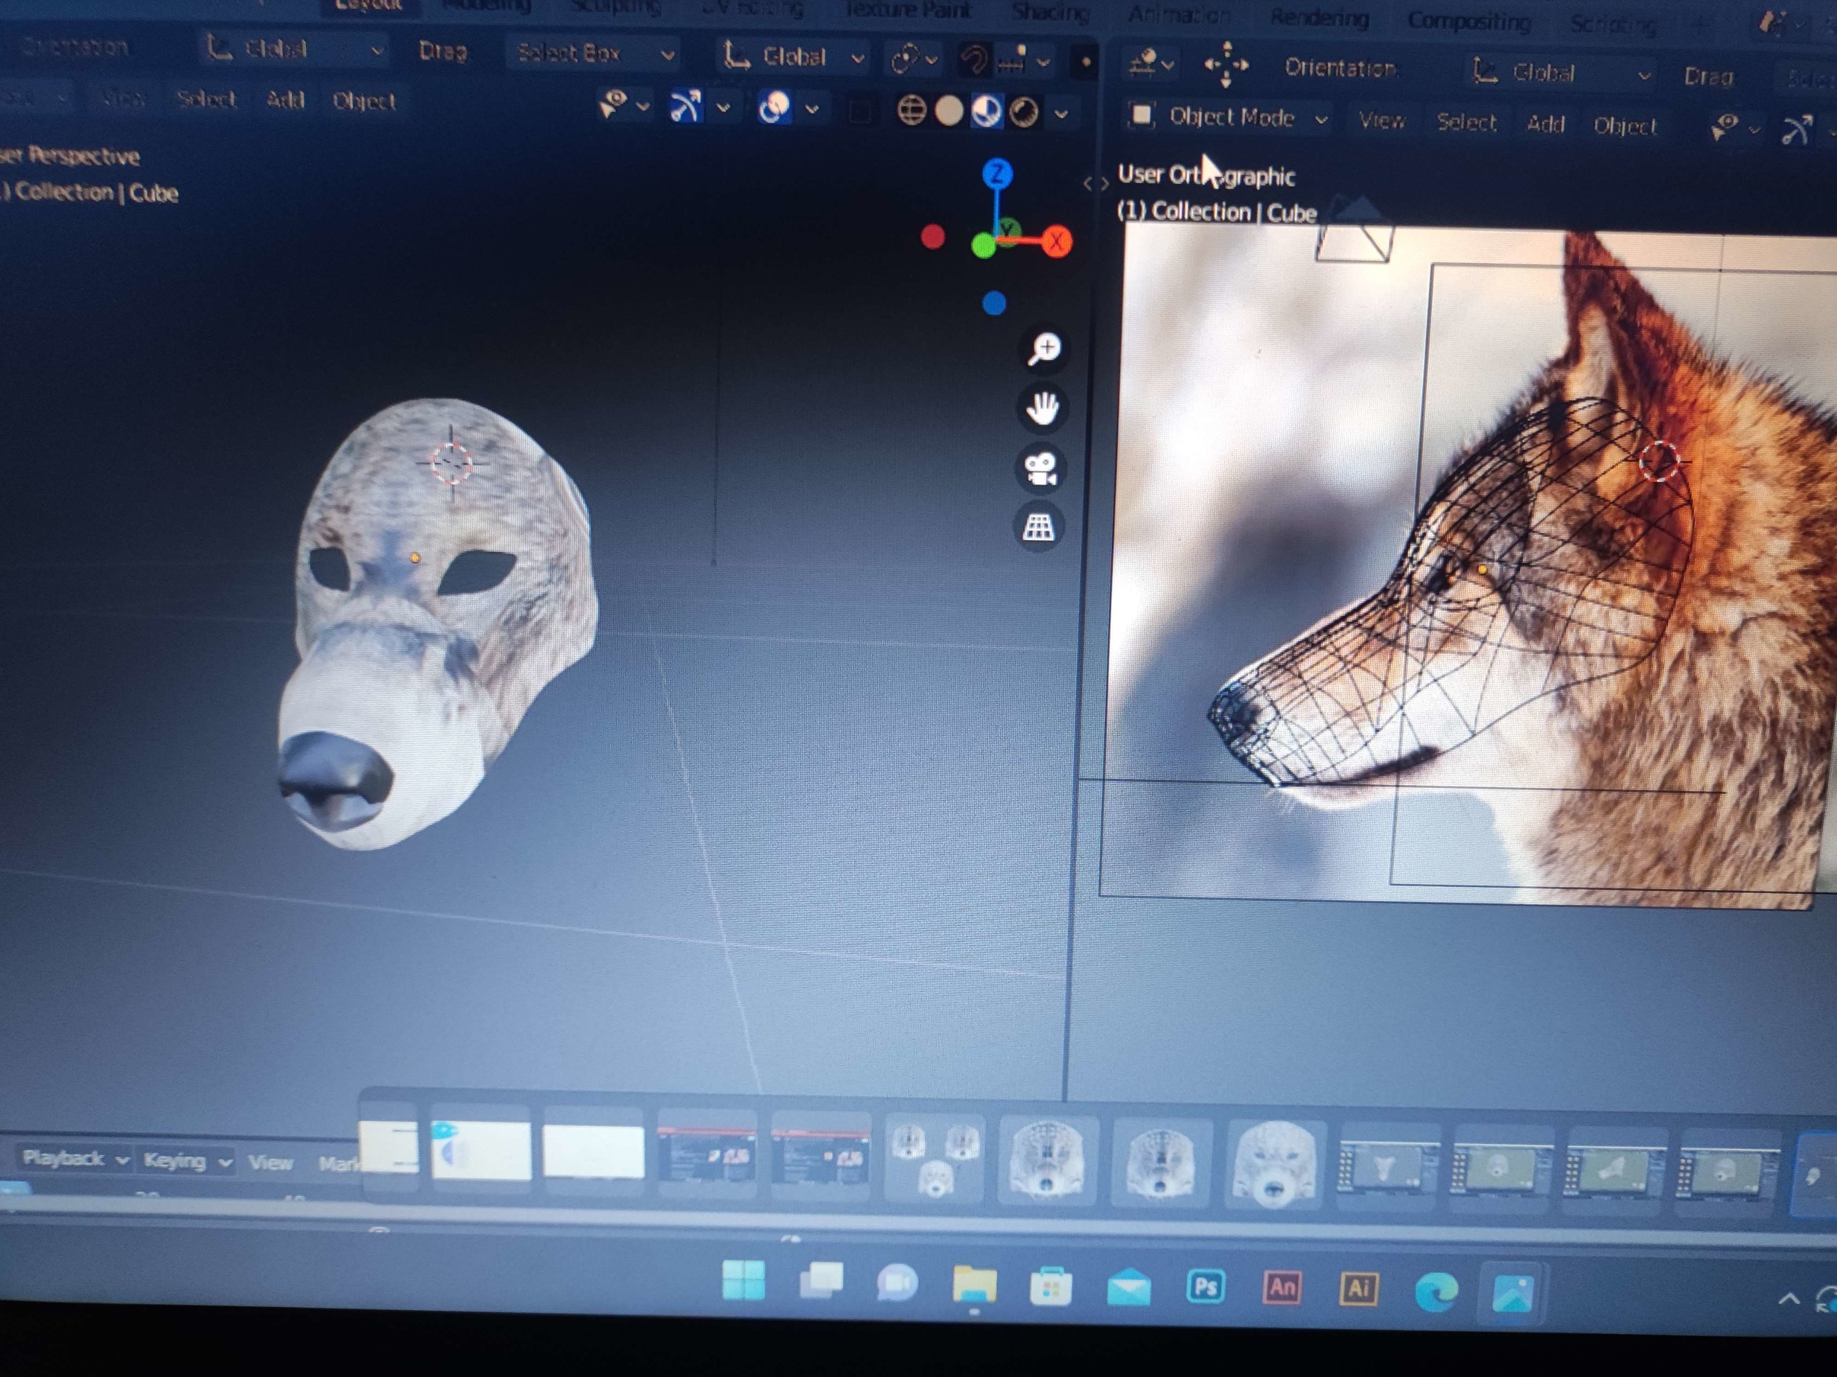Click the zoom magnifier viewport button
Image resolution: width=1837 pixels, height=1377 pixels.
point(1044,348)
